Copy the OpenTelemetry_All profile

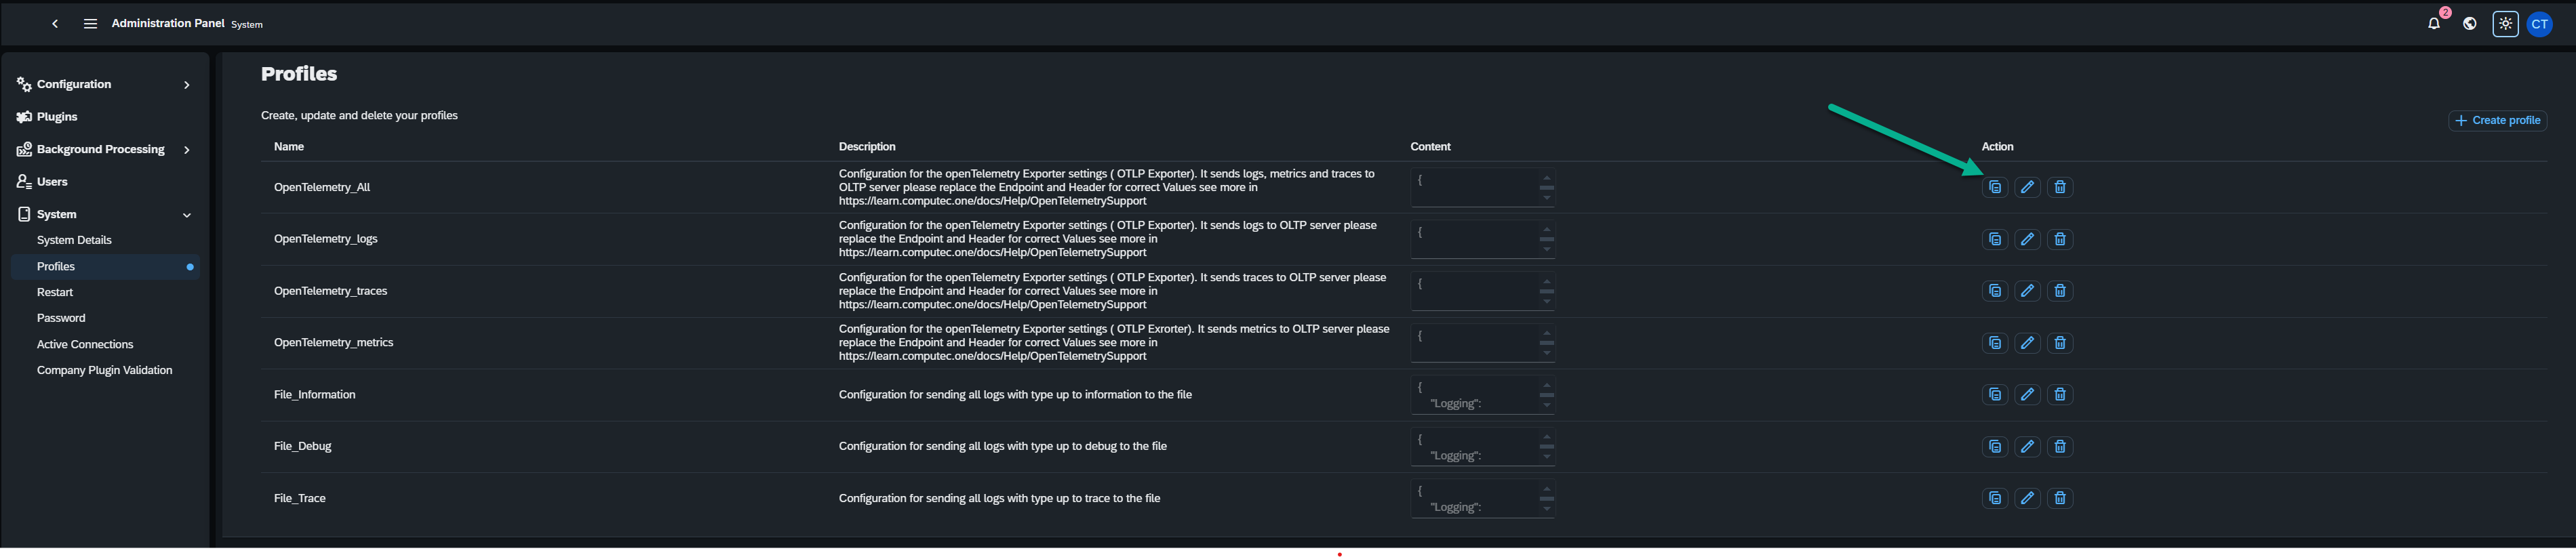coord(1994,187)
